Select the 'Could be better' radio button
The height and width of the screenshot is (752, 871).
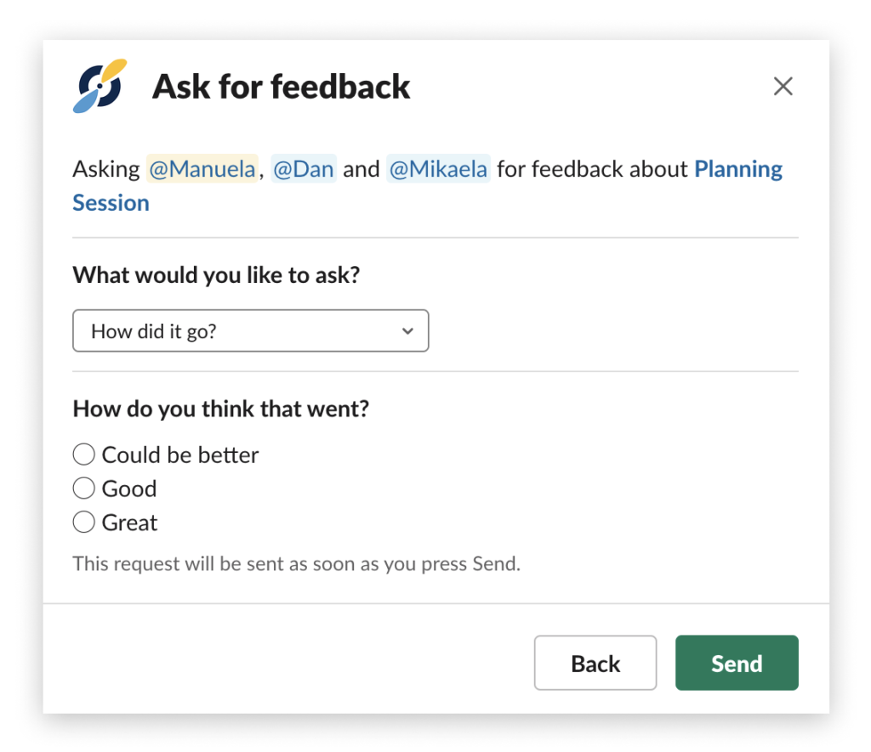(84, 455)
